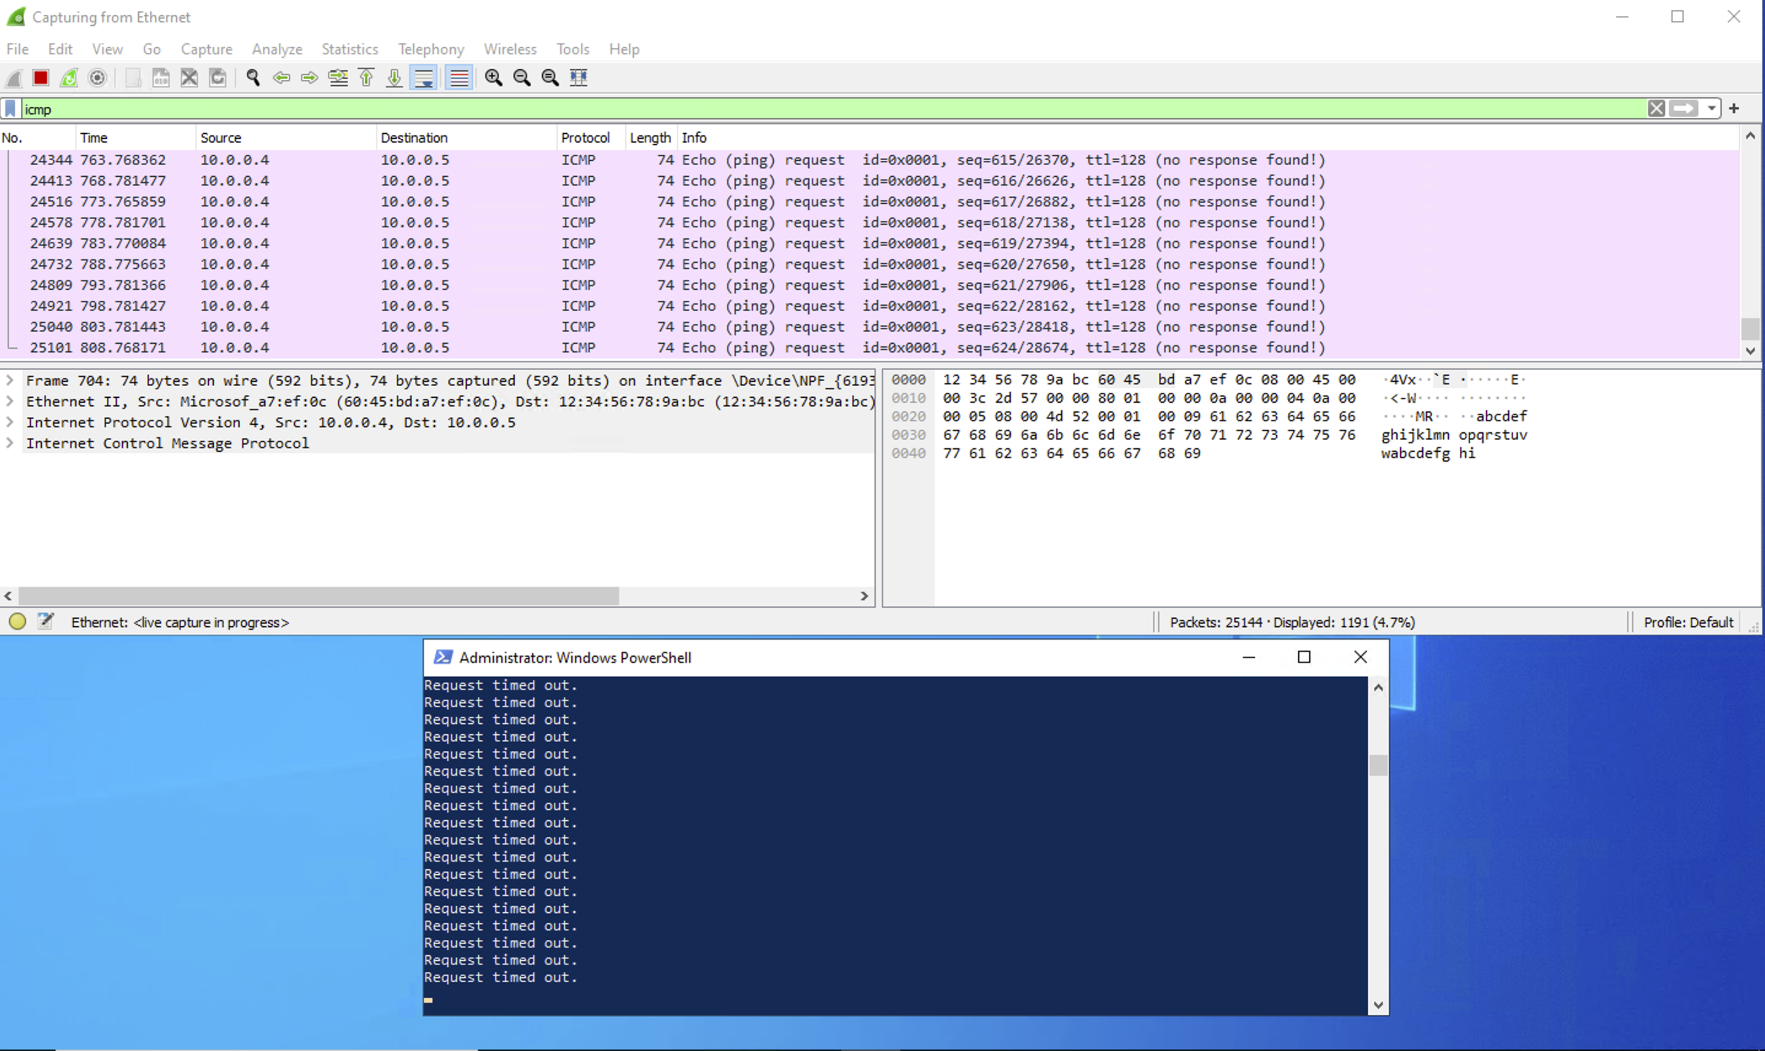Open the Wireless menu
1765x1051 pixels.
click(x=511, y=49)
